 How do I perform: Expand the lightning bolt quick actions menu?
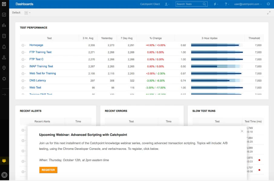(216, 4)
